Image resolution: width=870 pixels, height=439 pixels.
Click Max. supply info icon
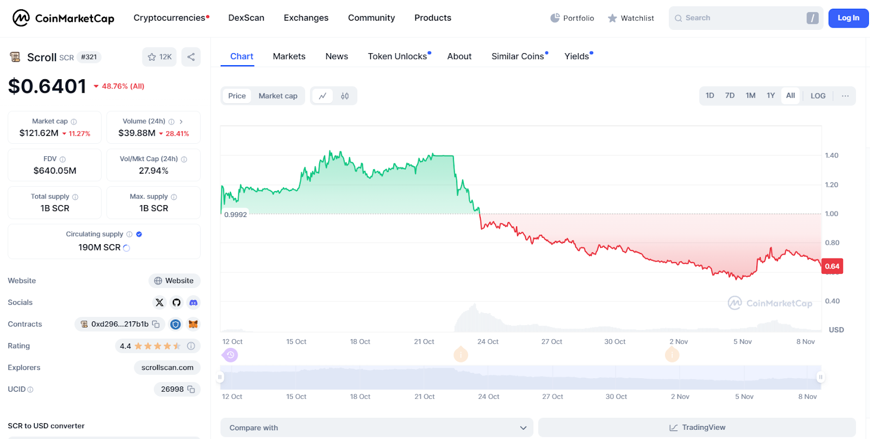174,197
